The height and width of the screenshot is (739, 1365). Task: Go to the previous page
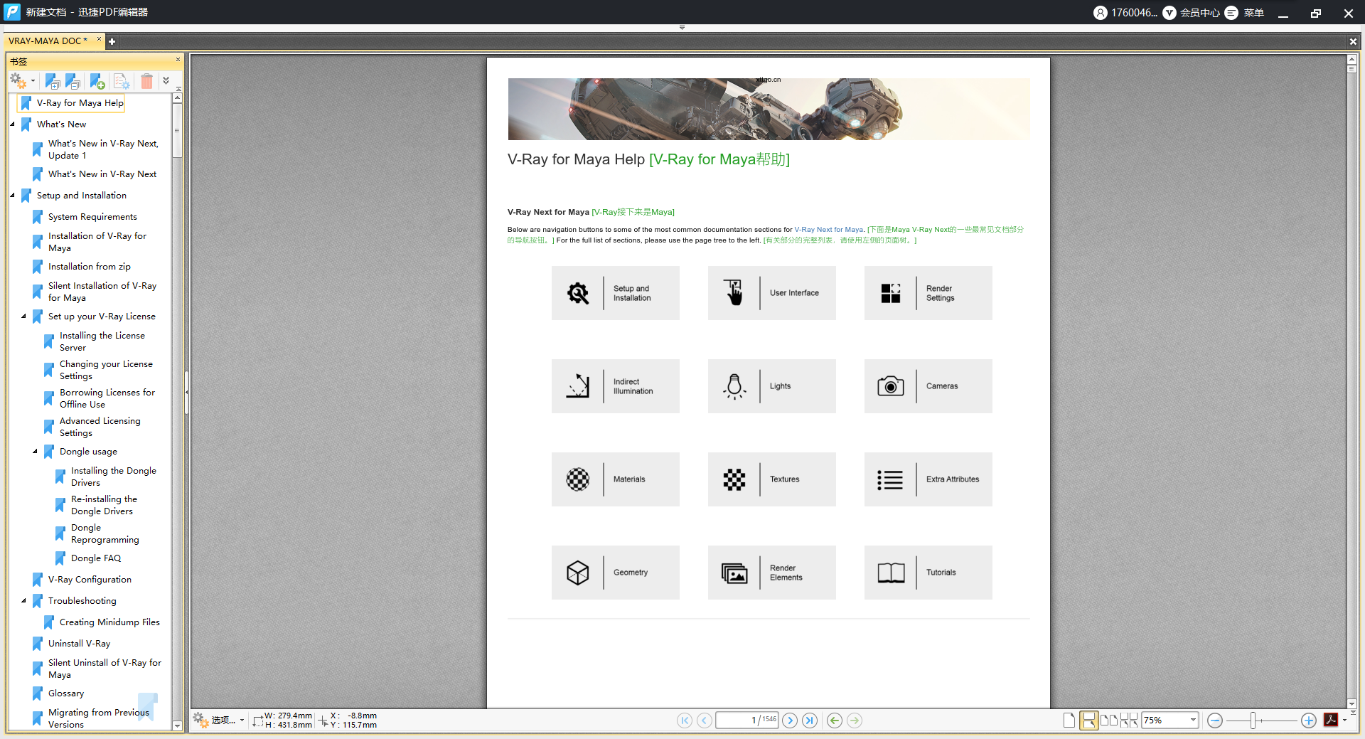pos(705,721)
